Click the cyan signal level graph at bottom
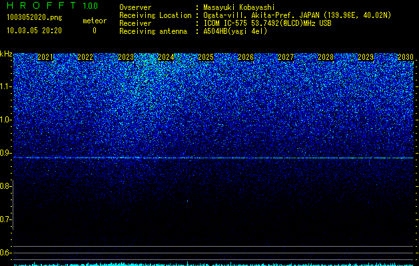This screenshot has height=266, width=419. (x=214, y=264)
